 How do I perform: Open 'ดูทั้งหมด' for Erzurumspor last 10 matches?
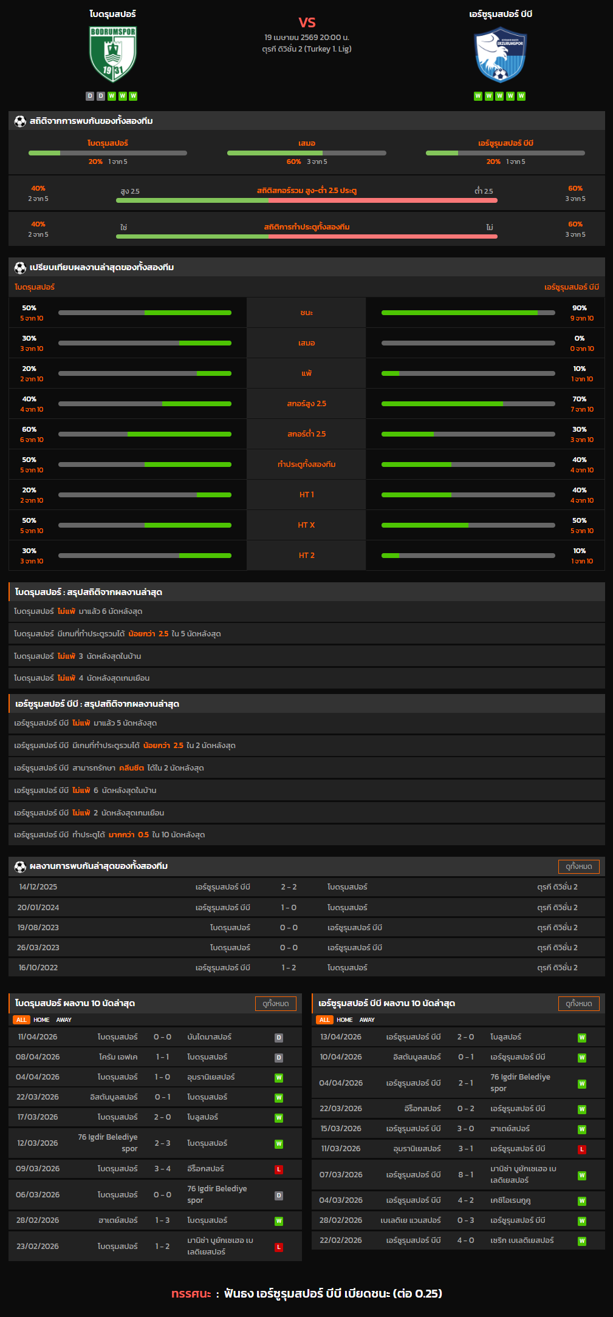click(578, 1004)
